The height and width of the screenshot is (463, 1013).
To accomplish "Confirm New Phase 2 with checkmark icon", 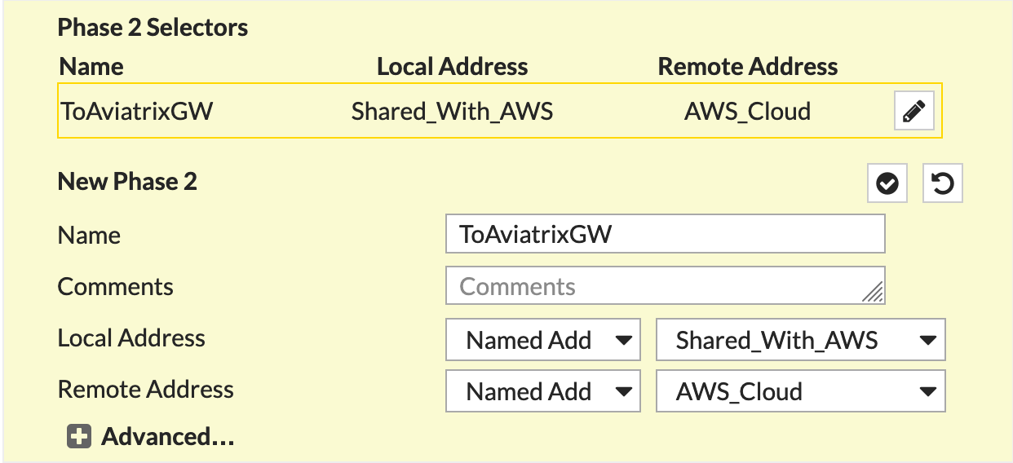I will tap(887, 183).
